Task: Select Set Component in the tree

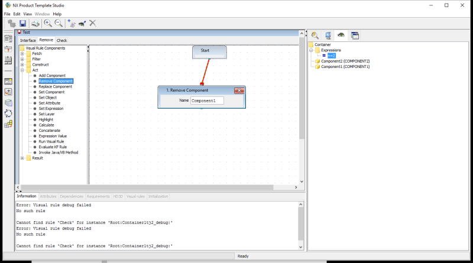Action: [51, 92]
